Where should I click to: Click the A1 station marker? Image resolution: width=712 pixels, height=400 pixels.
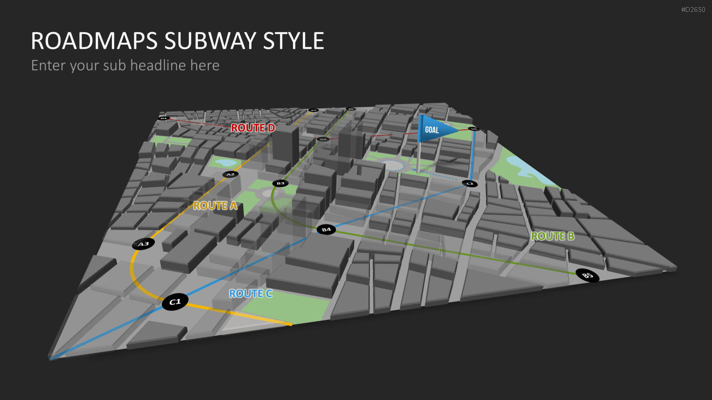point(313,110)
